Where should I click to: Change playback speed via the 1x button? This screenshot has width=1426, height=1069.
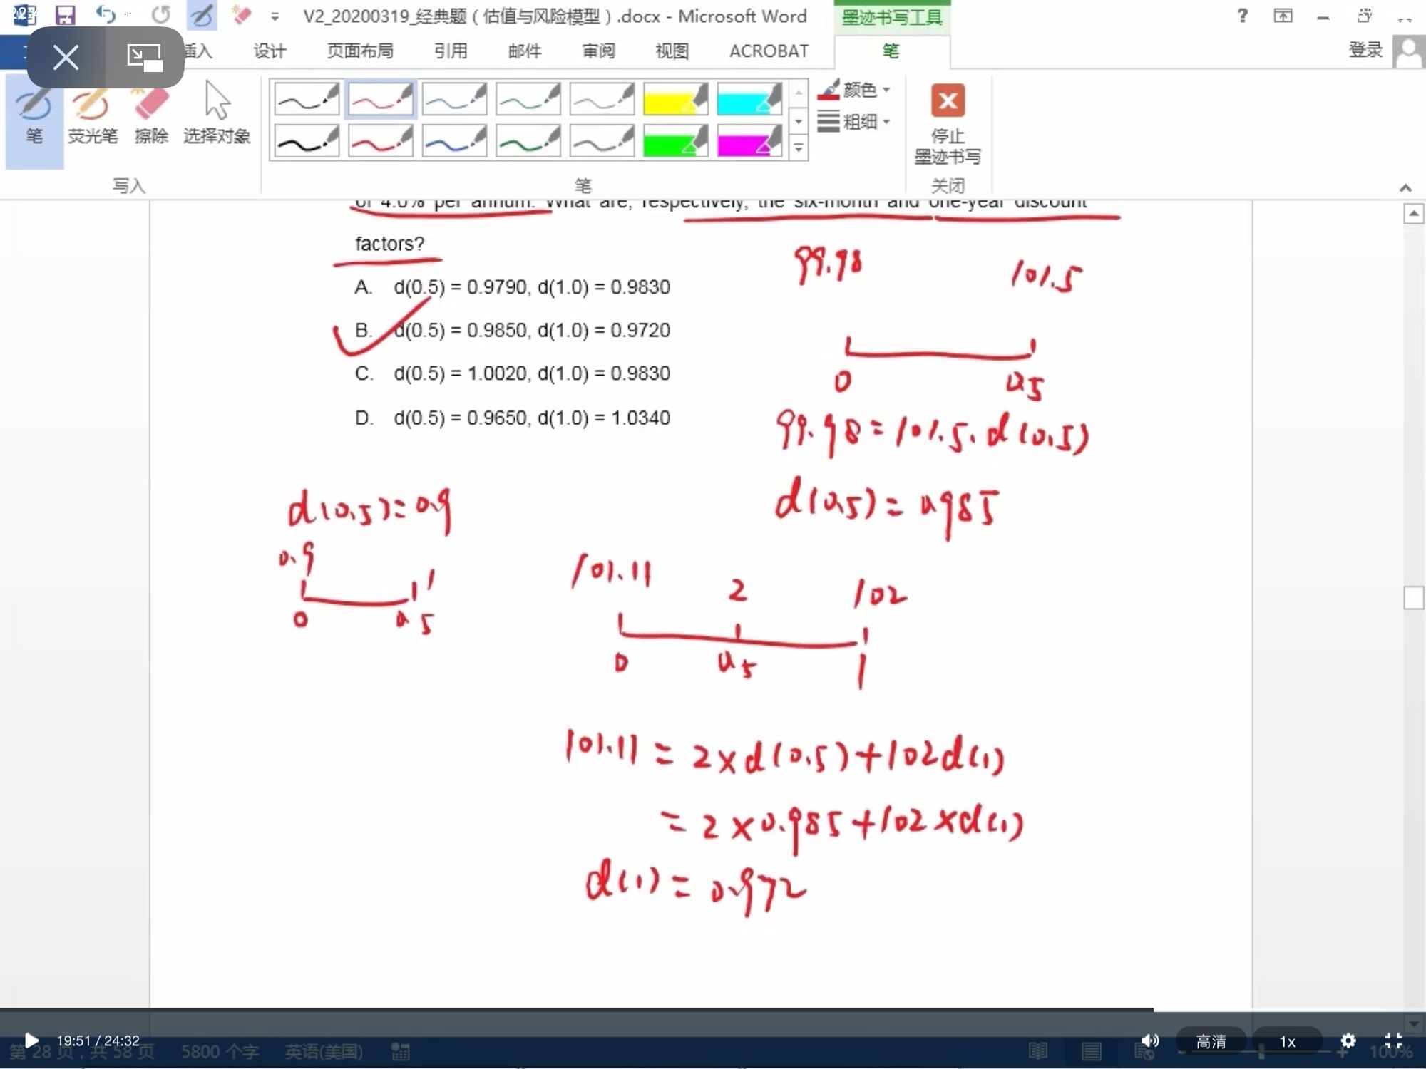pyautogui.click(x=1287, y=1041)
